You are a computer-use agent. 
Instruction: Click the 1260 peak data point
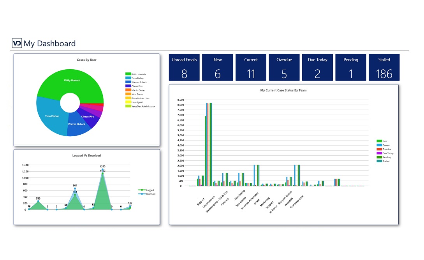(x=102, y=170)
